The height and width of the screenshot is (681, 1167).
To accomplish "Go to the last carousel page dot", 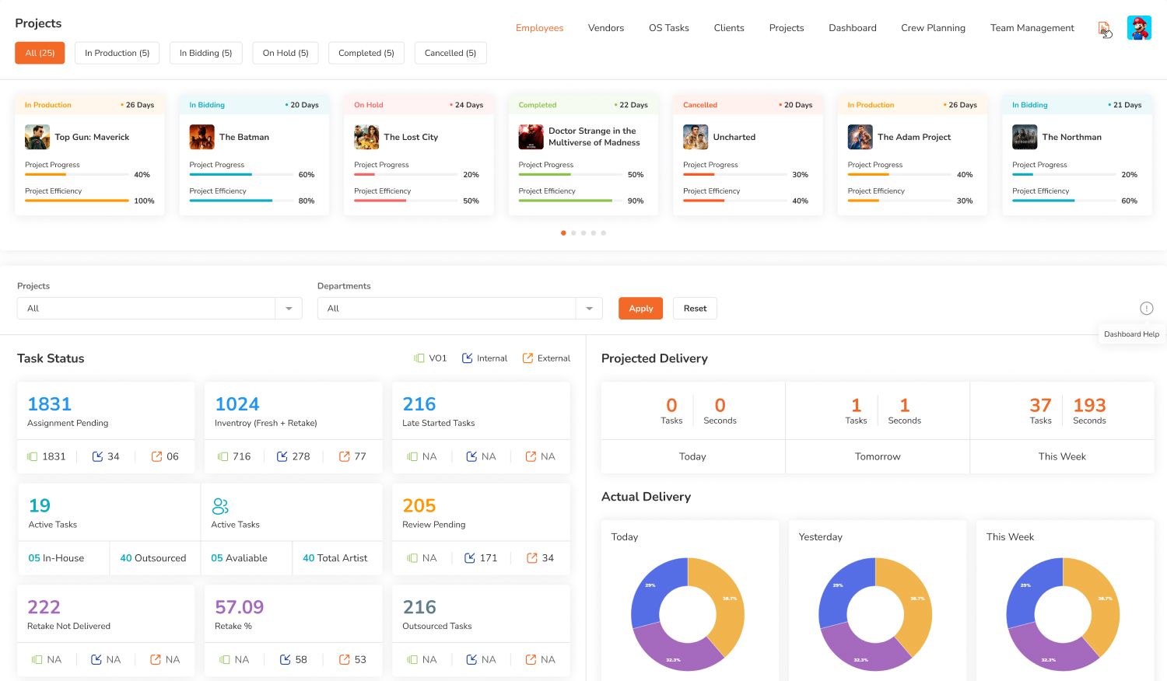I will pos(603,232).
